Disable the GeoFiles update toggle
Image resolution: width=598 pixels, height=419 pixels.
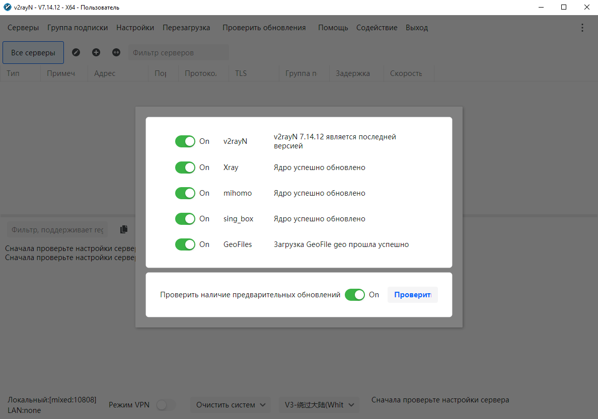tap(185, 244)
